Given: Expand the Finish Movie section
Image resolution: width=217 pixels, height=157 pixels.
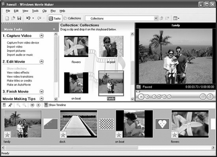Looking at the screenshot, I should 41,91.
